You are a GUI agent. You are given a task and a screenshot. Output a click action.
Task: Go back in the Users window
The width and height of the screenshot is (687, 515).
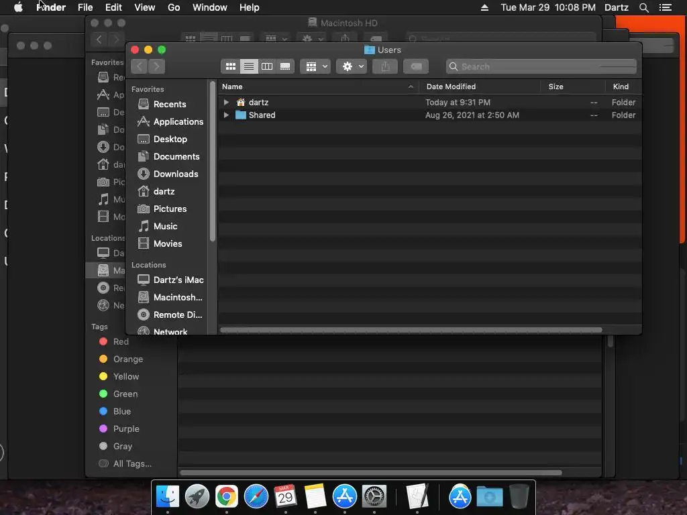pyautogui.click(x=140, y=66)
